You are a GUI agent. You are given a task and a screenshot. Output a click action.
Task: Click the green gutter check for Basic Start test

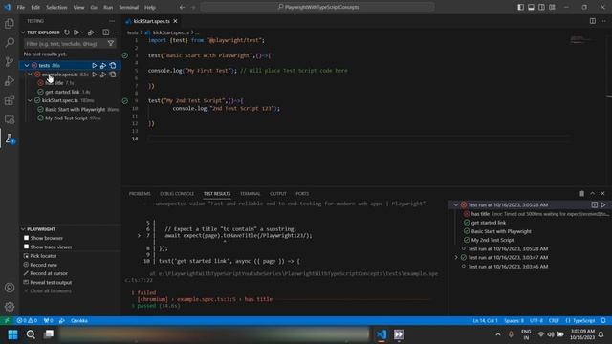[125, 55]
